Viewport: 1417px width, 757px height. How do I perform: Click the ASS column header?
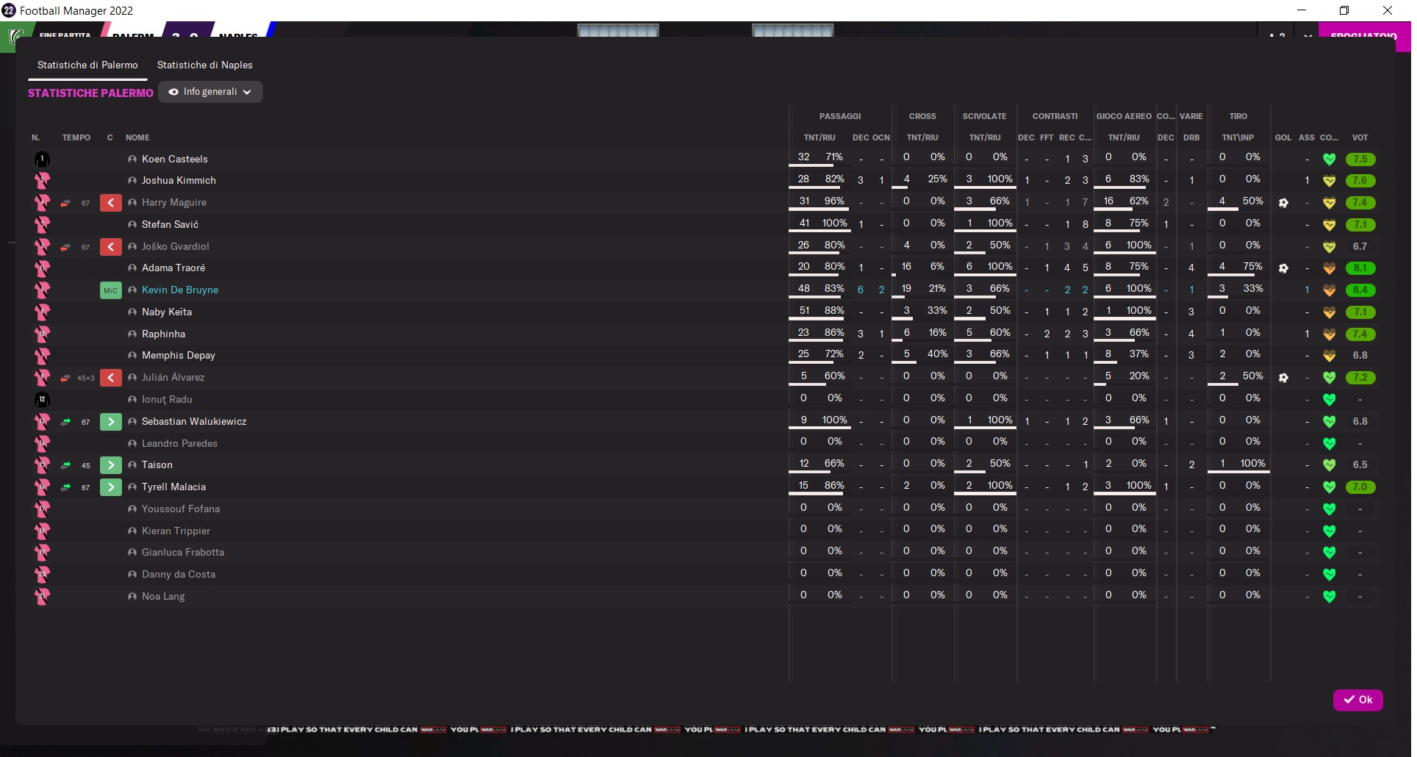coord(1306,137)
